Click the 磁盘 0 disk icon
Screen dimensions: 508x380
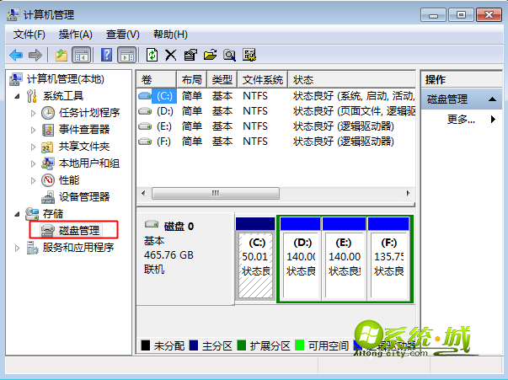point(152,224)
